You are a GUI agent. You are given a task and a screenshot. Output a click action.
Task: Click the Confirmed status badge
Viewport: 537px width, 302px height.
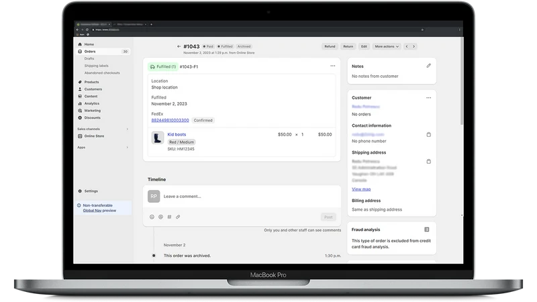click(x=203, y=121)
